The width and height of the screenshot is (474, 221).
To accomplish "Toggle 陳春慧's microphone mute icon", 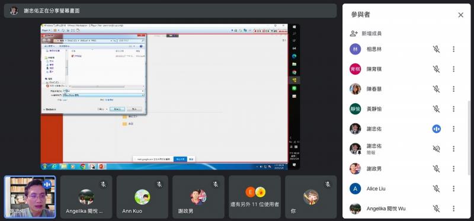I will click(436, 89).
